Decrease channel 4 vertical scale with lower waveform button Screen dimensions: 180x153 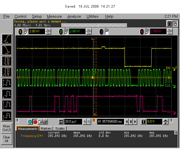[170, 33]
